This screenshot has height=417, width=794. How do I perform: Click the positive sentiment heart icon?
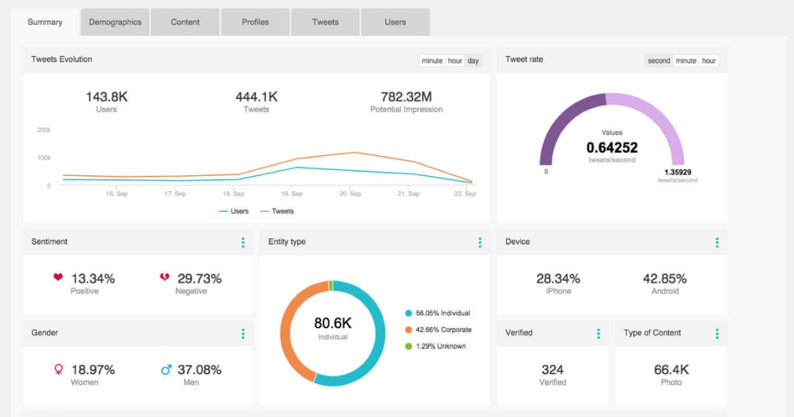(58, 278)
